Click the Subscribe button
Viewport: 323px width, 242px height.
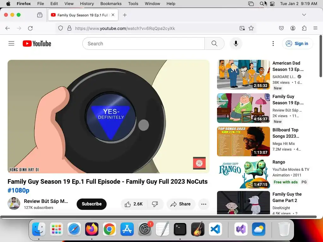click(x=92, y=204)
